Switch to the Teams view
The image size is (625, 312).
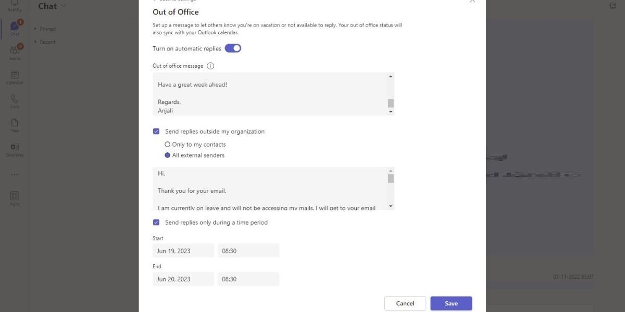[x=15, y=51]
